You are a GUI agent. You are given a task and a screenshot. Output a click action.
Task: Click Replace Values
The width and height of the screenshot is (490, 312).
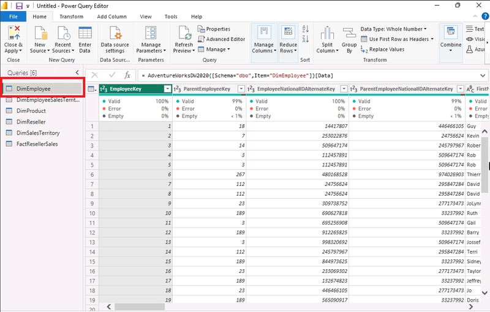point(382,50)
